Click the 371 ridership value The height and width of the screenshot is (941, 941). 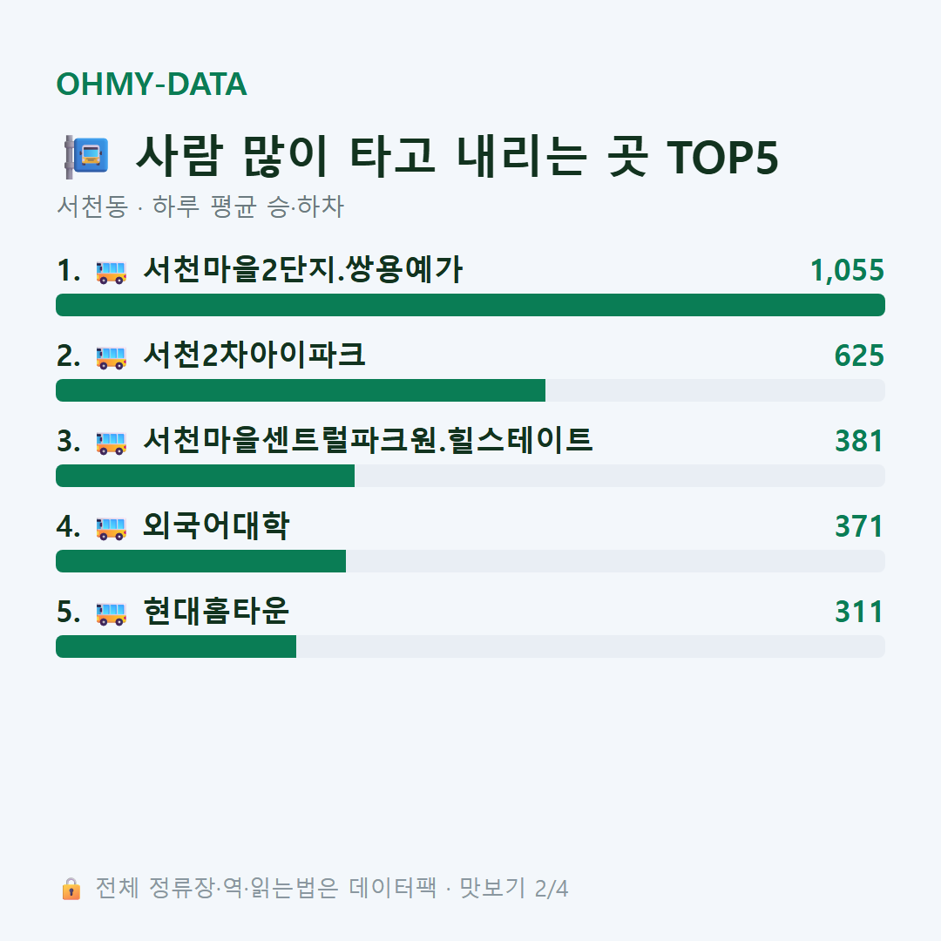point(859,526)
